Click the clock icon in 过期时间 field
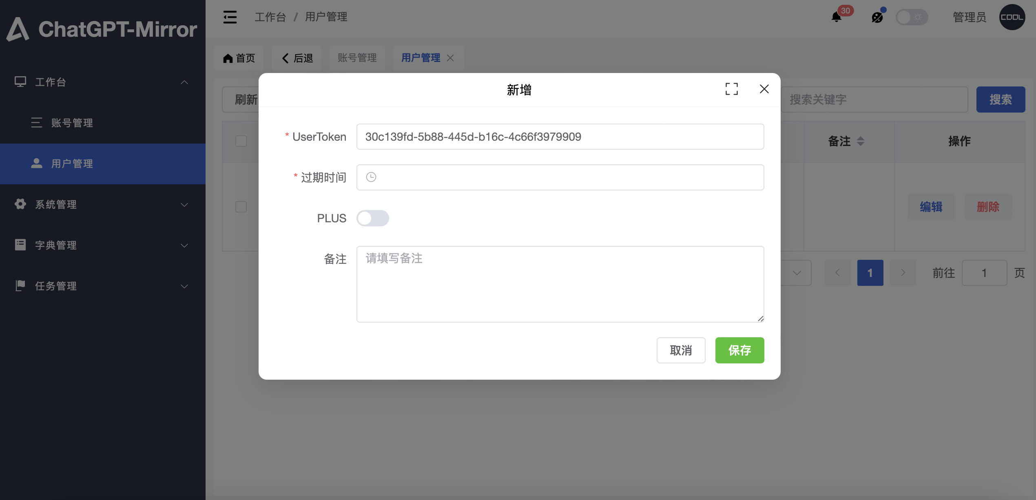 tap(371, 177)
